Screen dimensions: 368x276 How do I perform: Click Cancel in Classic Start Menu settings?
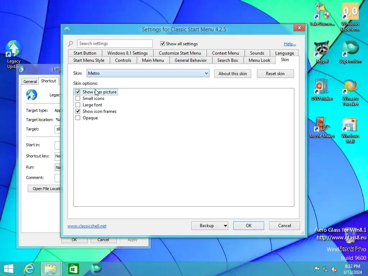285,226
